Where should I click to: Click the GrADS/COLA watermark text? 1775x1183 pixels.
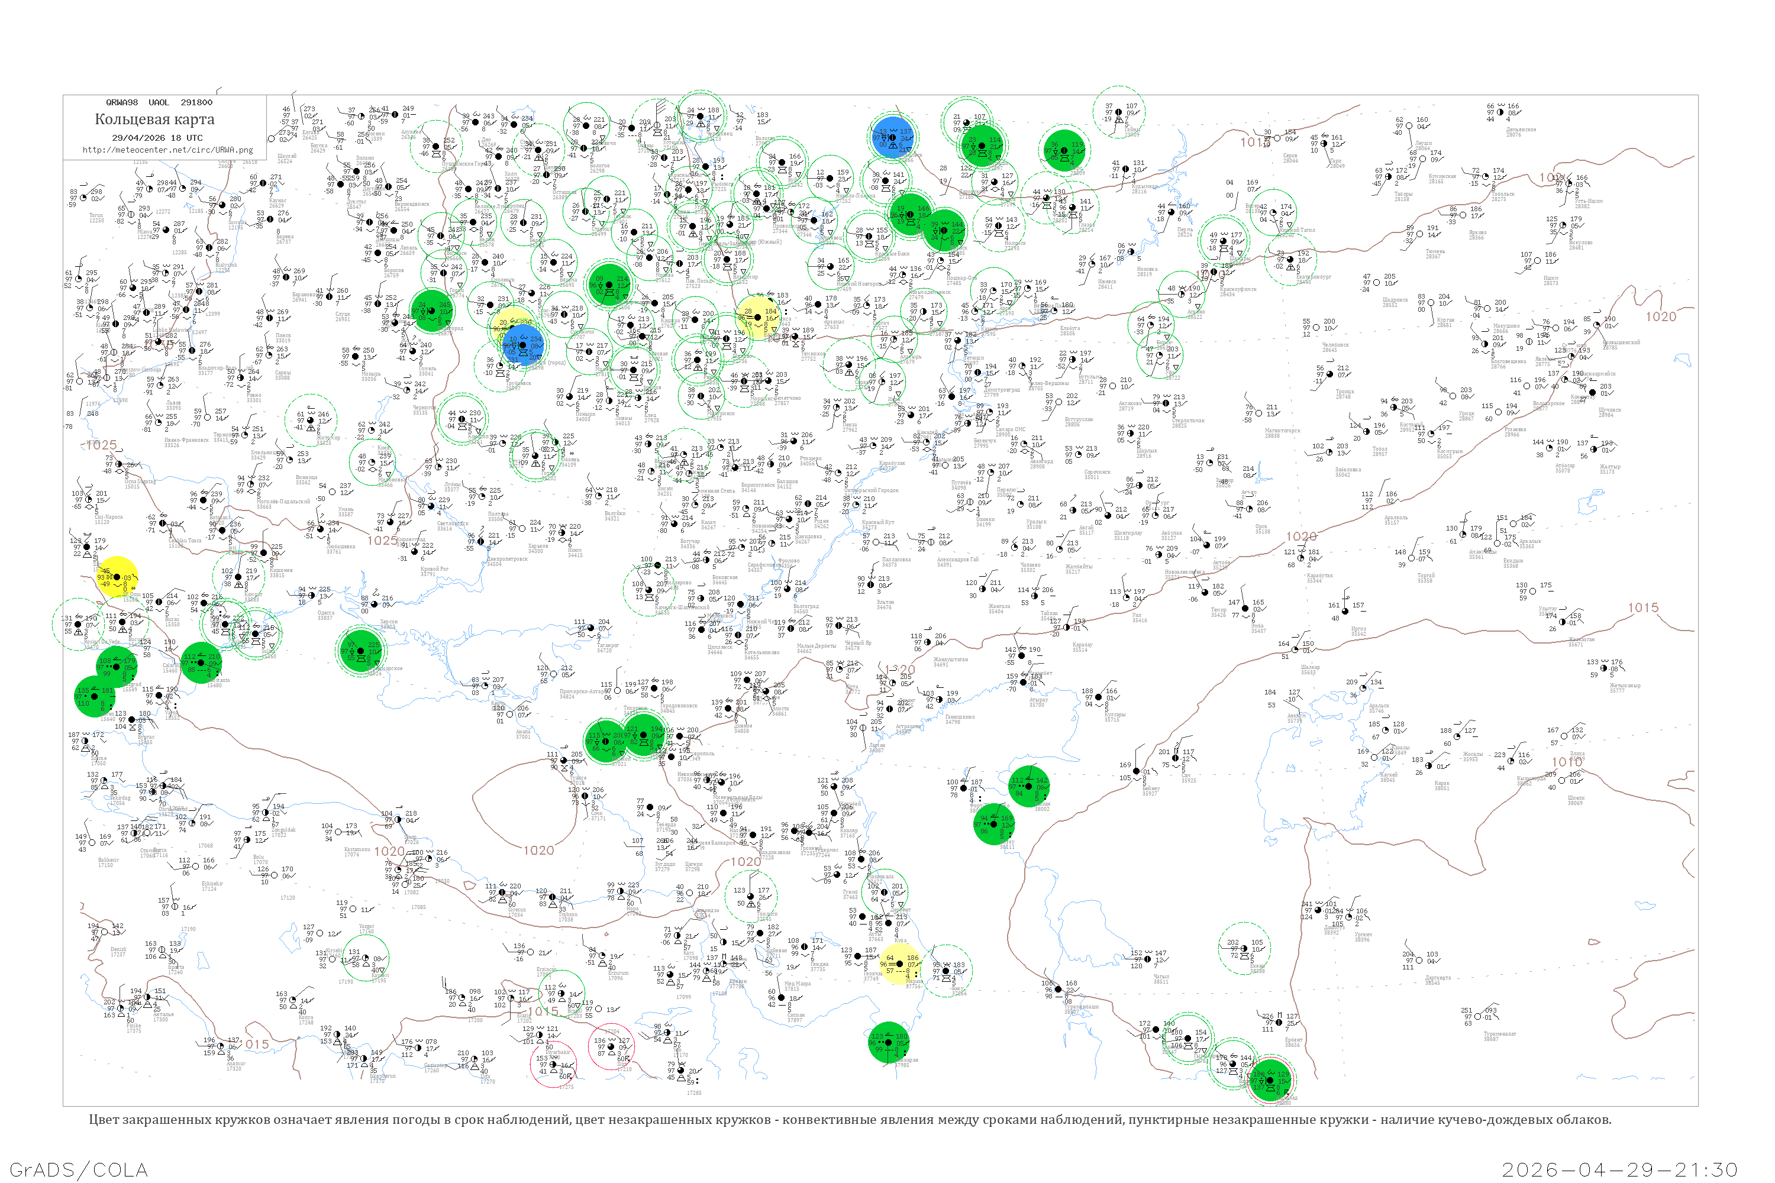pos(79,1169)
